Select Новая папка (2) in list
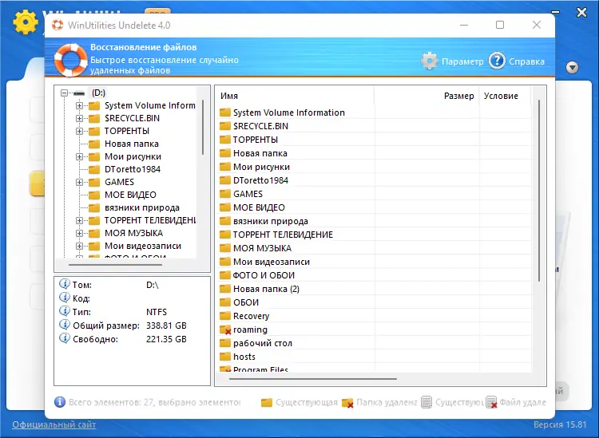This screenshot has height=438, width=599. 373,289
